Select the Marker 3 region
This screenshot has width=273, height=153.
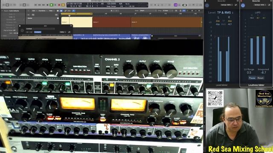(166, 22)
